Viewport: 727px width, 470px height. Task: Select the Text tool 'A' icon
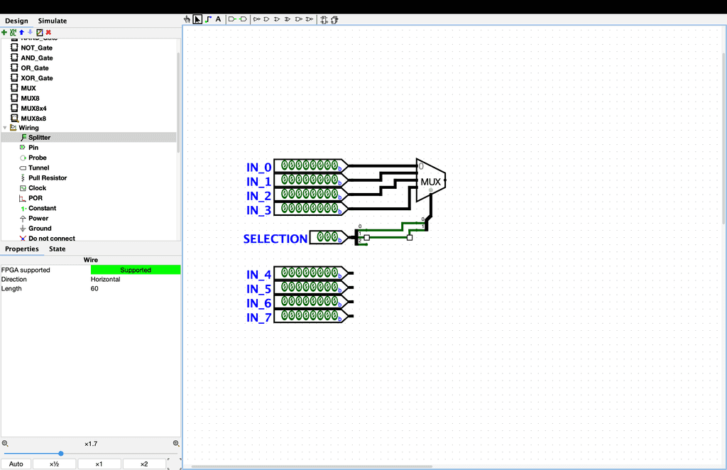point(218,19)
